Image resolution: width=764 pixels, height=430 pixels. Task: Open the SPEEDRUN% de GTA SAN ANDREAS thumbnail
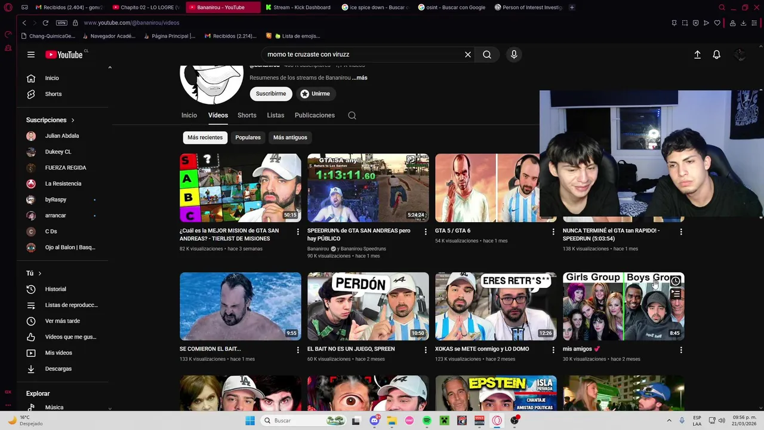pyautogui.click(x=368, y=188)
